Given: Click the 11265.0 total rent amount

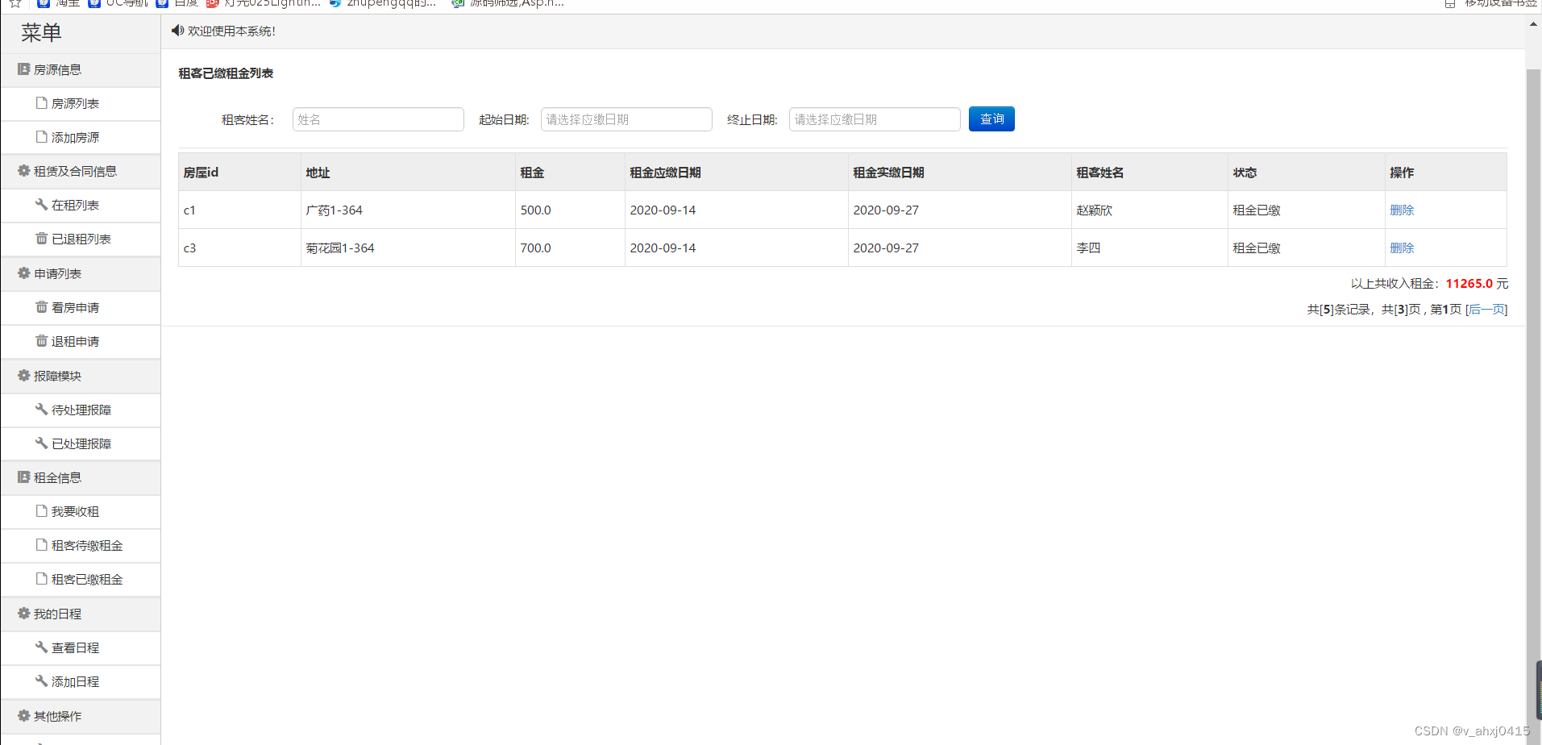Looking at the screenshot, I should (1469, 284).
